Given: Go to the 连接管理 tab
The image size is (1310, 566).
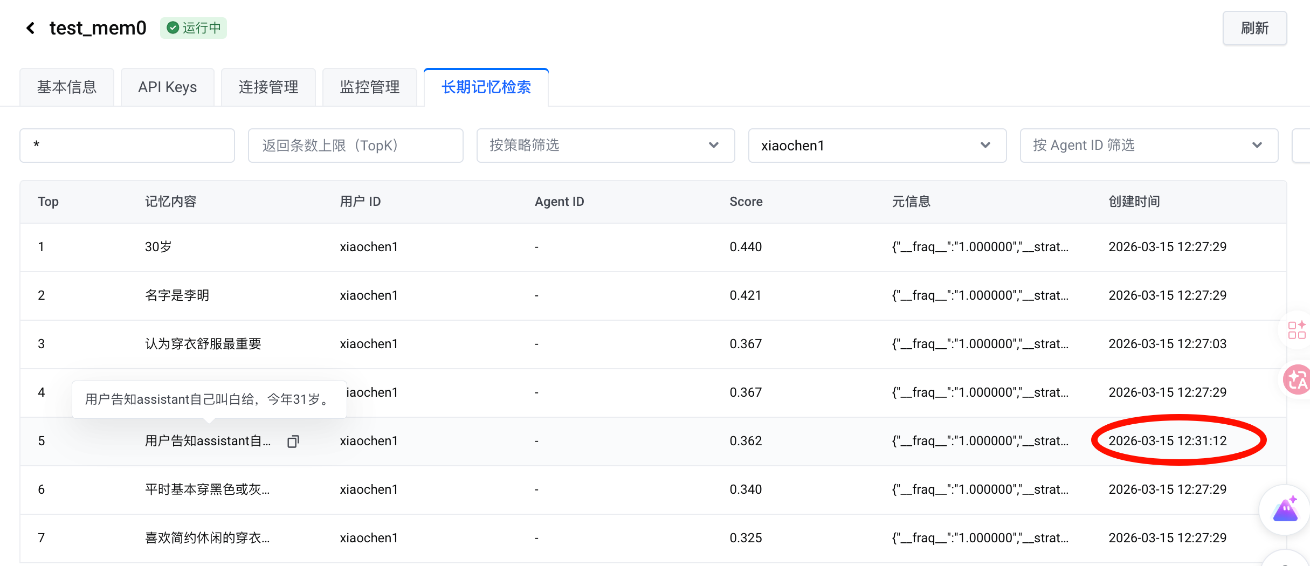Looking at the screenshot, I should pos(268,87).
